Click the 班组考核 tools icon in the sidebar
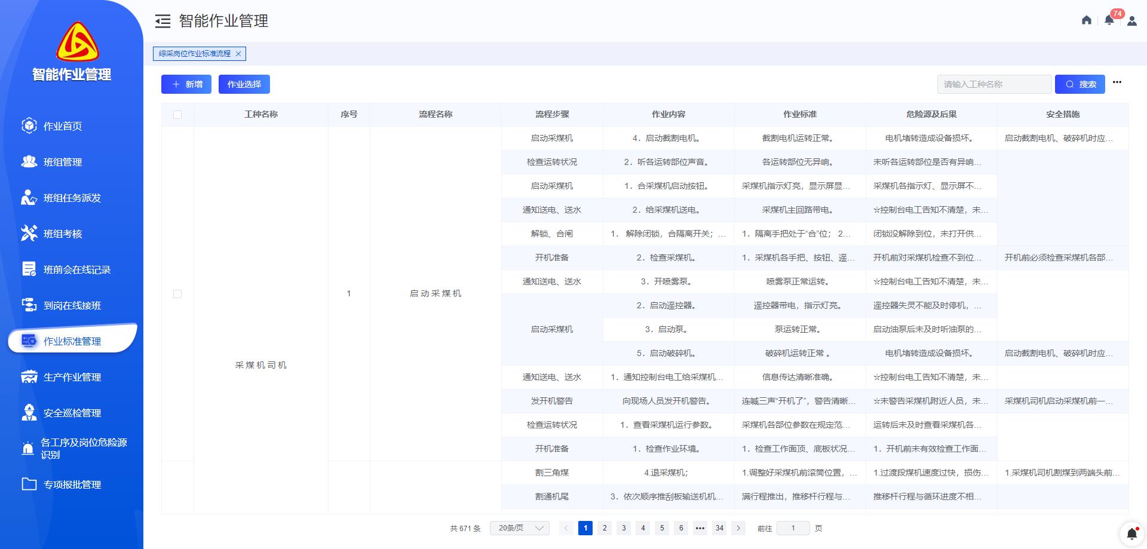 coord(29,233)
